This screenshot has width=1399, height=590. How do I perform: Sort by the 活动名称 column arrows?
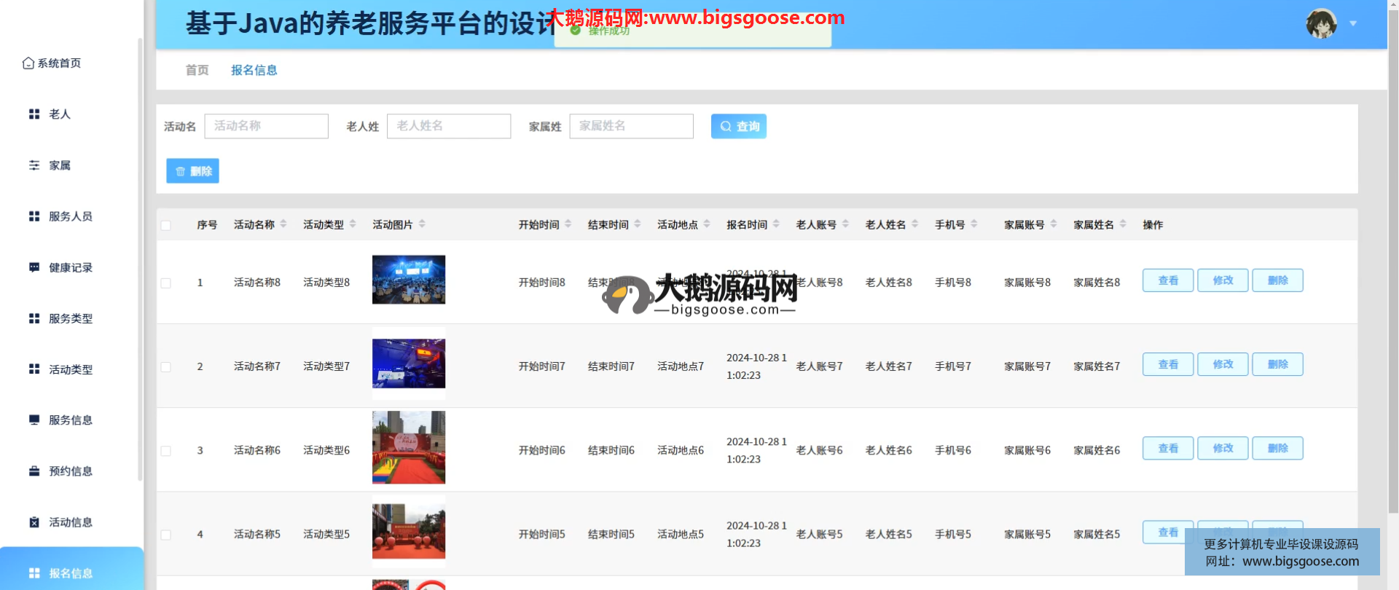coord(283,224)
